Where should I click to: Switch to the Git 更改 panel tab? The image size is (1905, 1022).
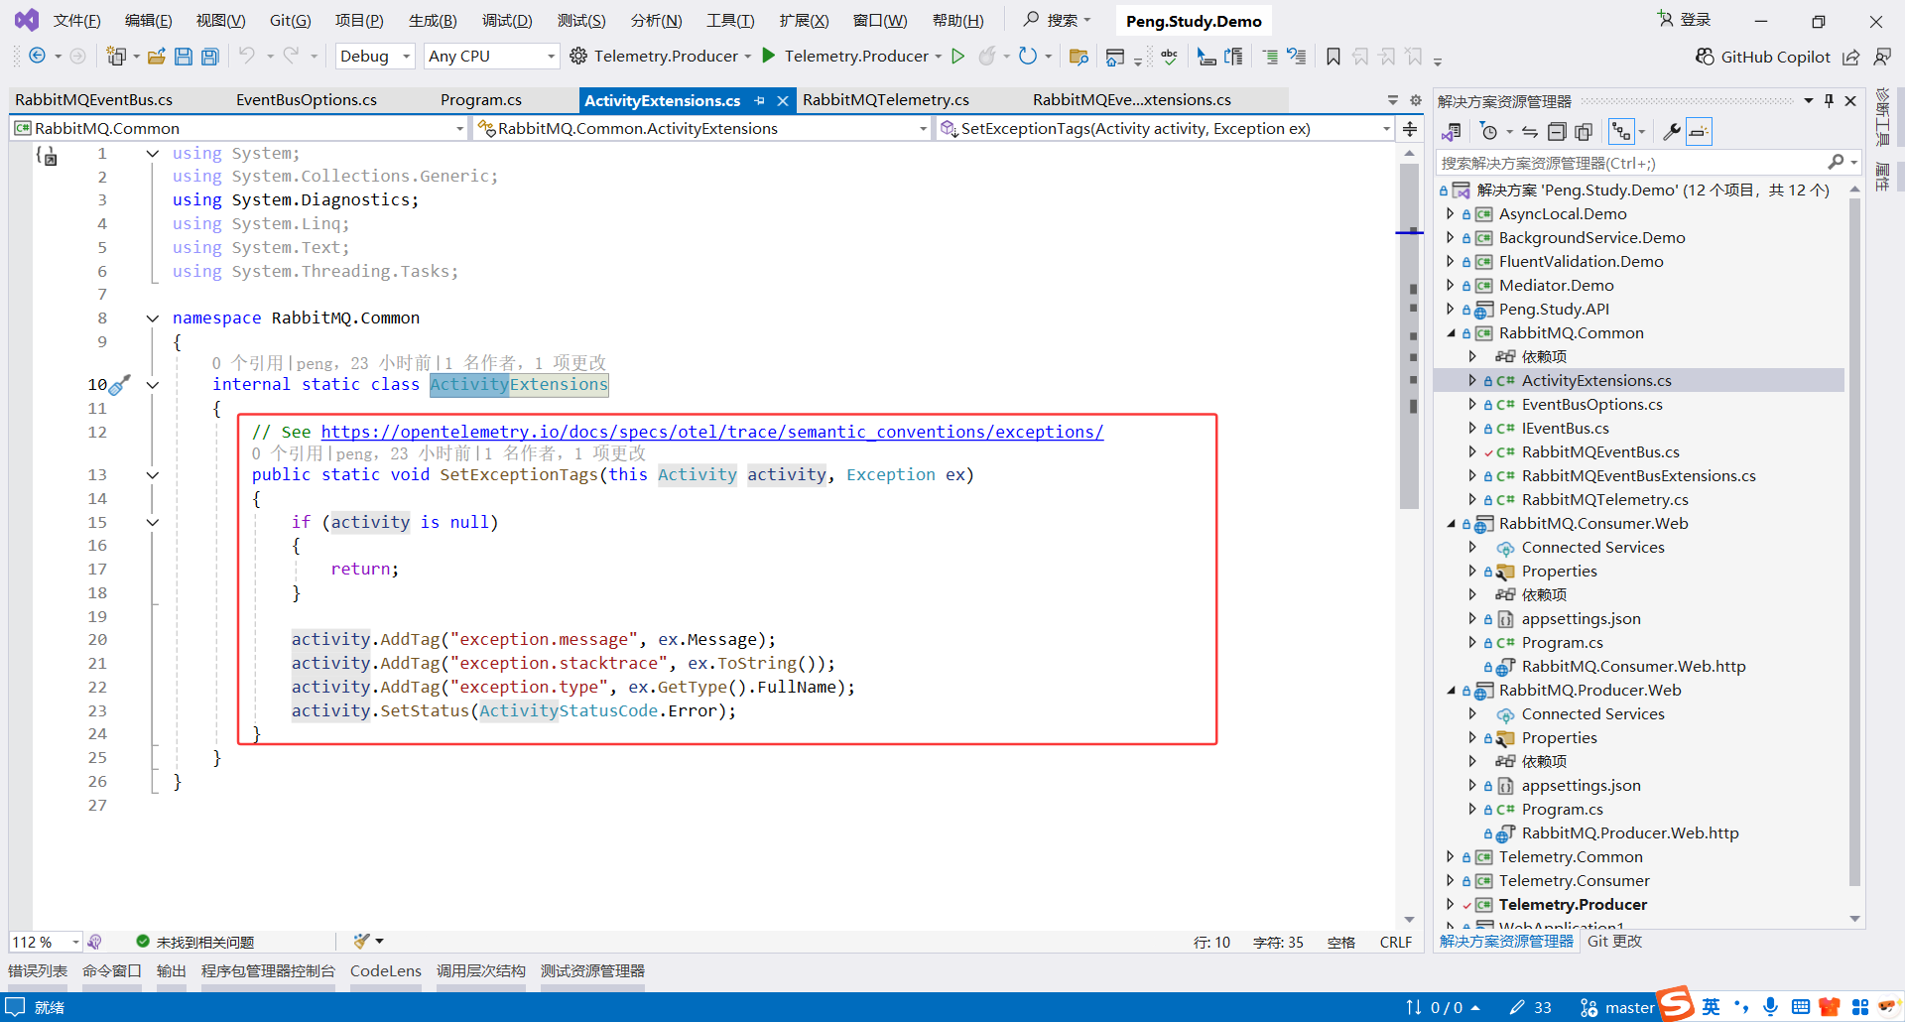pyautogui.click(x=1614, y=942)
